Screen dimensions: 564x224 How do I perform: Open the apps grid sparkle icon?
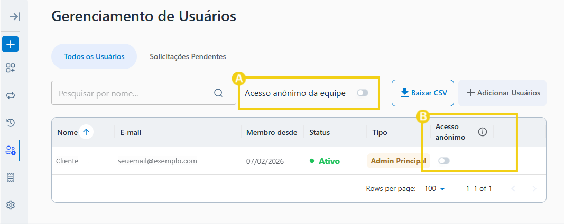(x=11, y=68)
